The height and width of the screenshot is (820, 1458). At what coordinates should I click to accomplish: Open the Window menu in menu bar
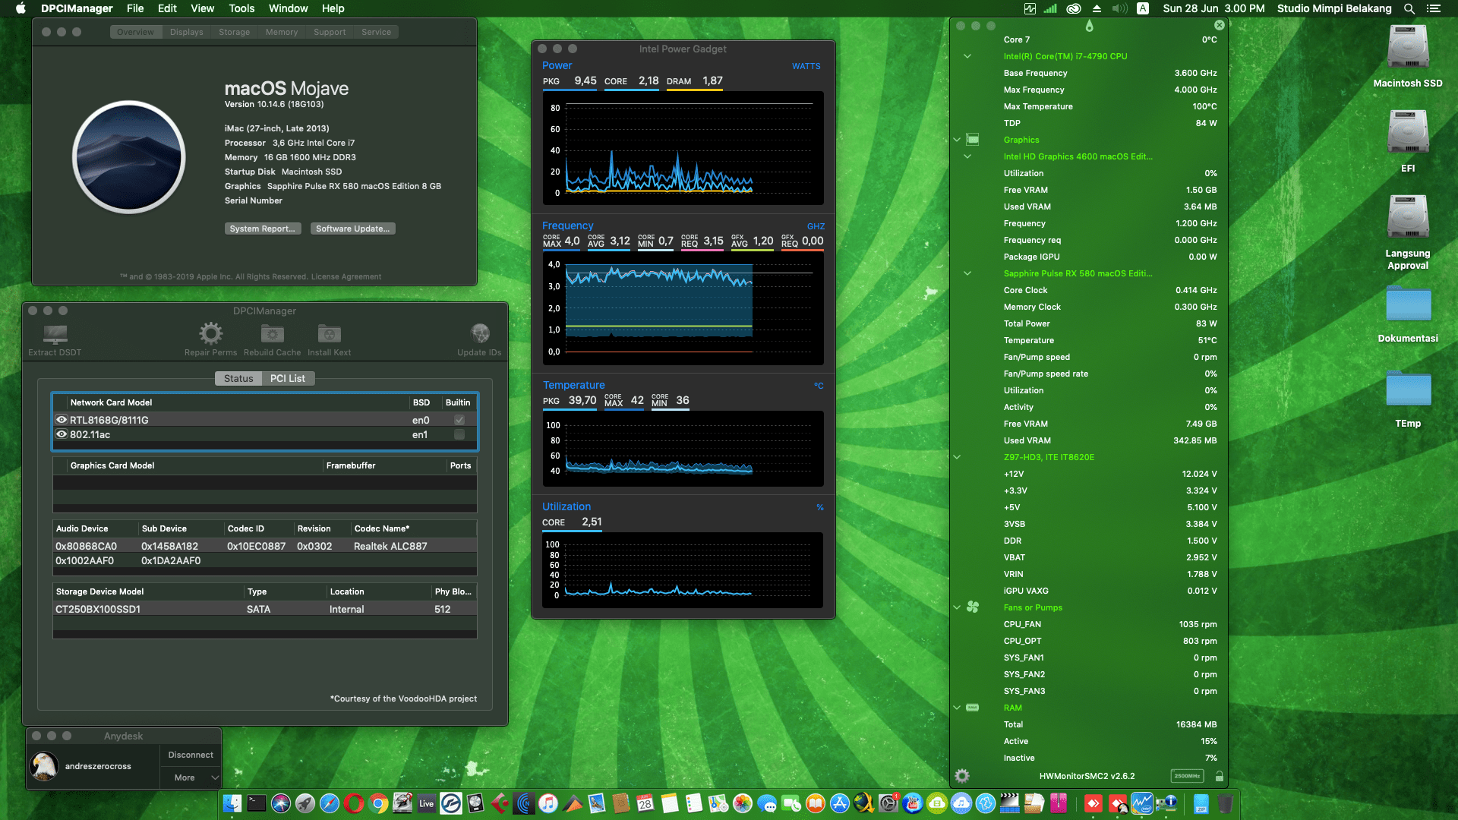point(288,8)
